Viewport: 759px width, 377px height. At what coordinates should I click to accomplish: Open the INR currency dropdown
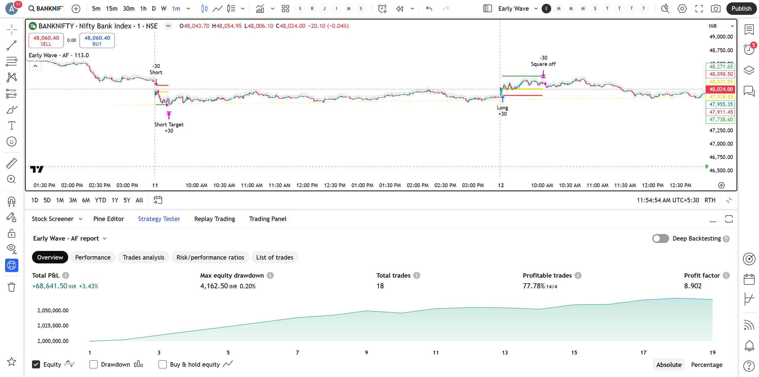click(721, 26)
